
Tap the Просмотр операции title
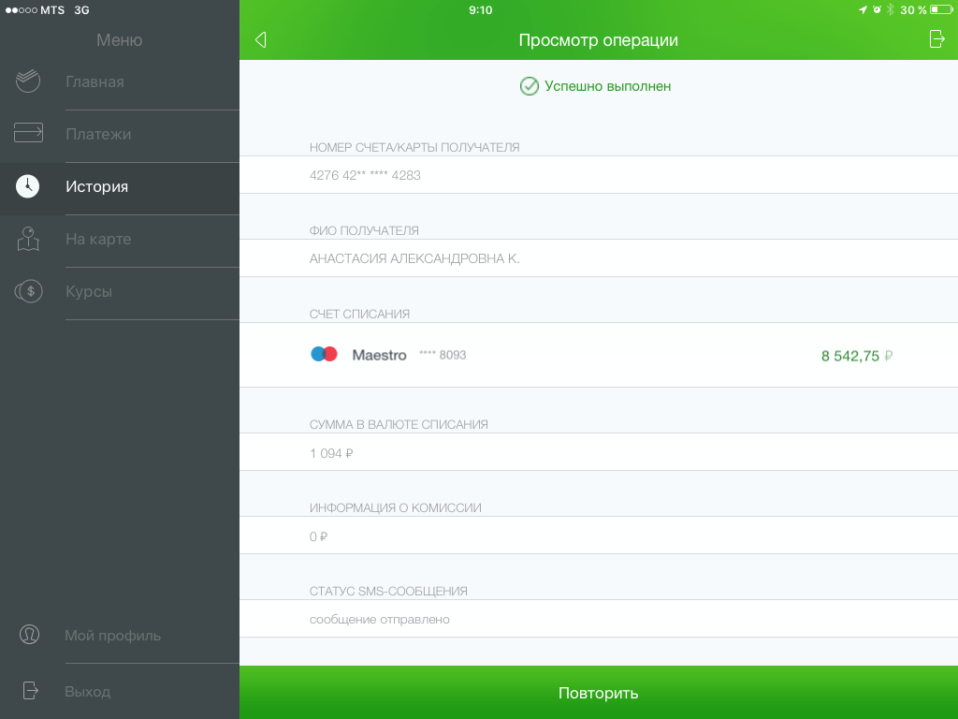598,39
